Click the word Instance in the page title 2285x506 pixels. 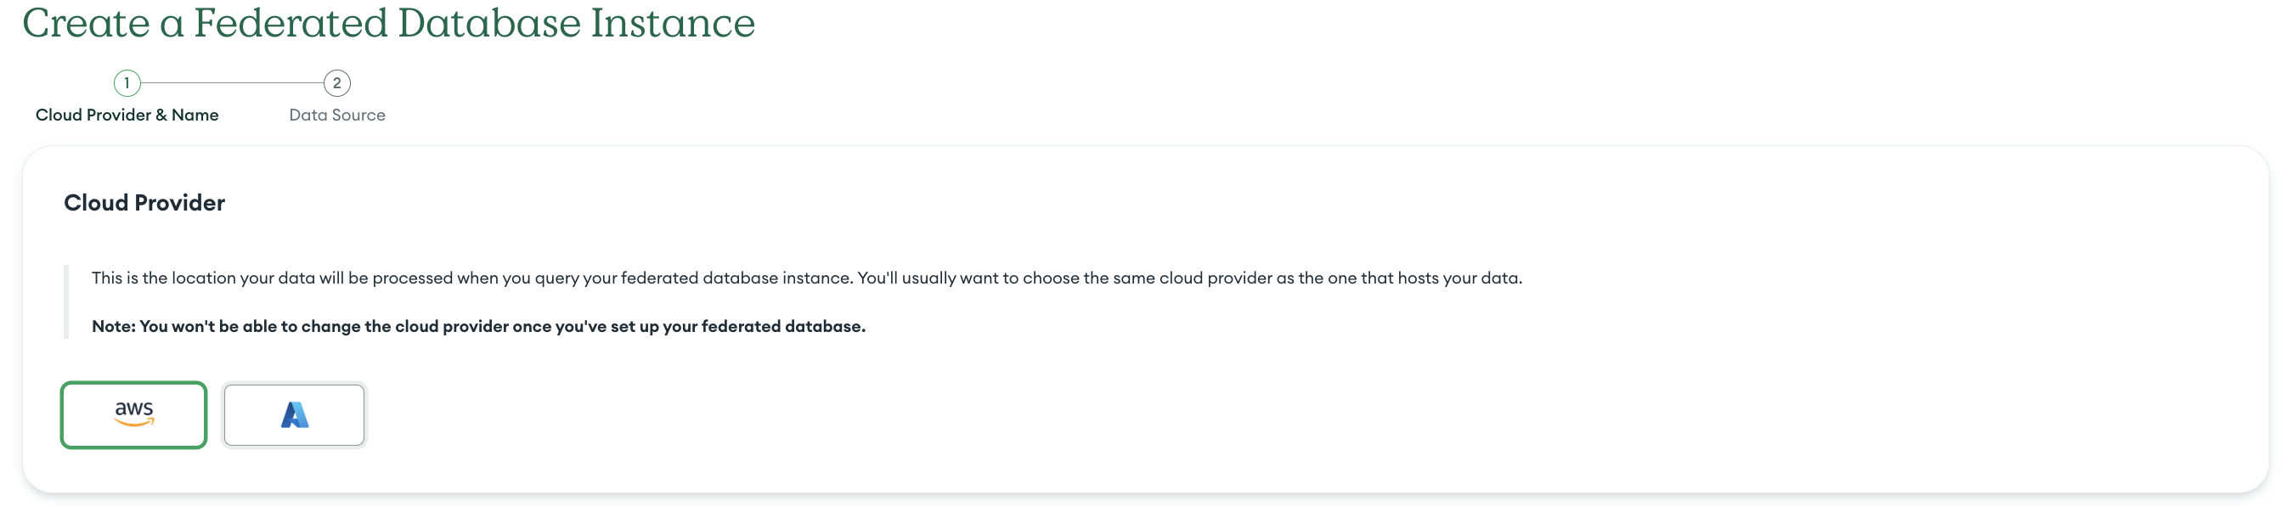click(673, 23)
